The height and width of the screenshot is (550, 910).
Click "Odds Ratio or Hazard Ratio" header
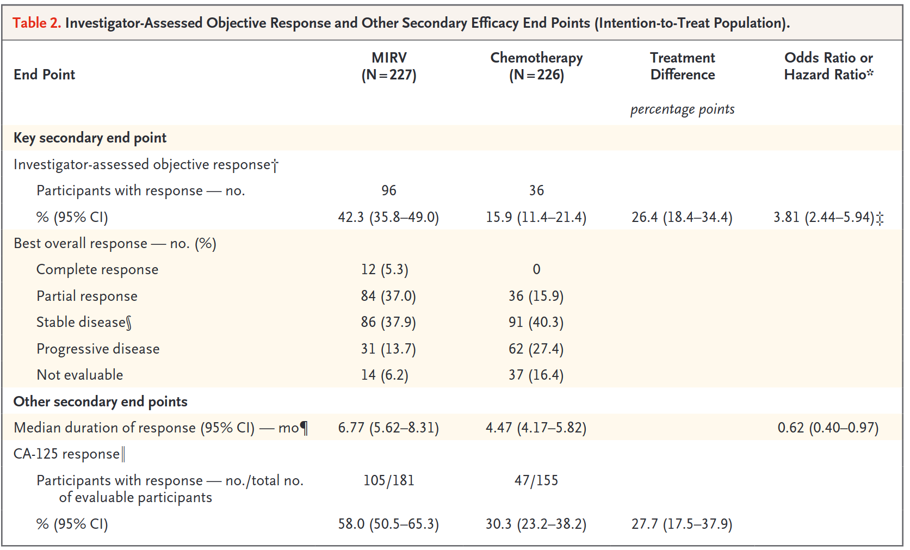click(828, 66)
